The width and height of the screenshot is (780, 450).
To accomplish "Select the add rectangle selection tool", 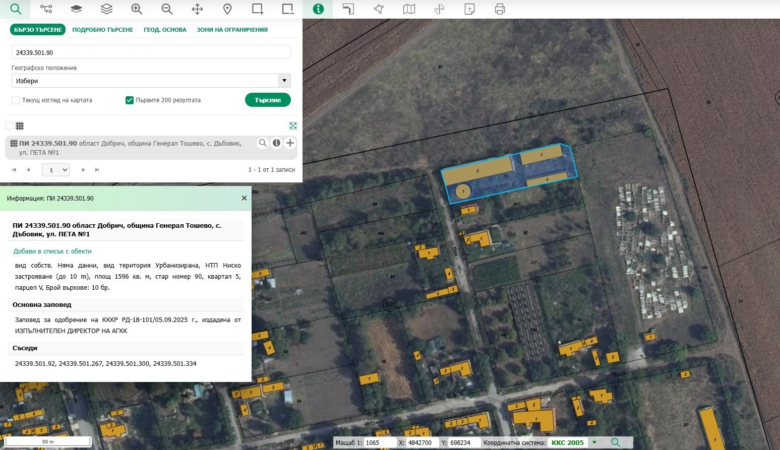I will point(258,9).
